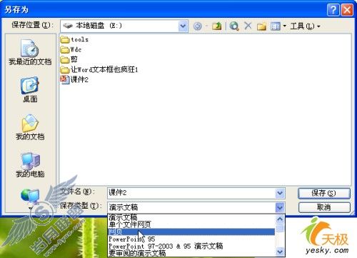
Task: Click the 文件名 input field
Action: pos(191,193)
